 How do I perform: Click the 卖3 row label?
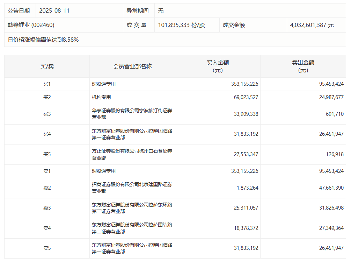click(x=47, y=208)
